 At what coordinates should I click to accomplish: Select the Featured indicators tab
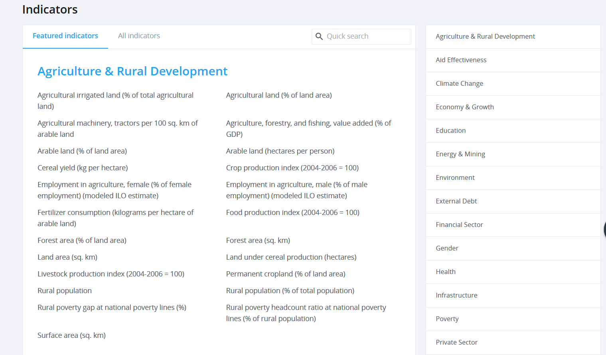pos(65,36)
